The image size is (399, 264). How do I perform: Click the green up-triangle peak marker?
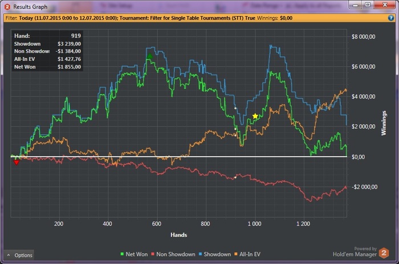point(149,56)
